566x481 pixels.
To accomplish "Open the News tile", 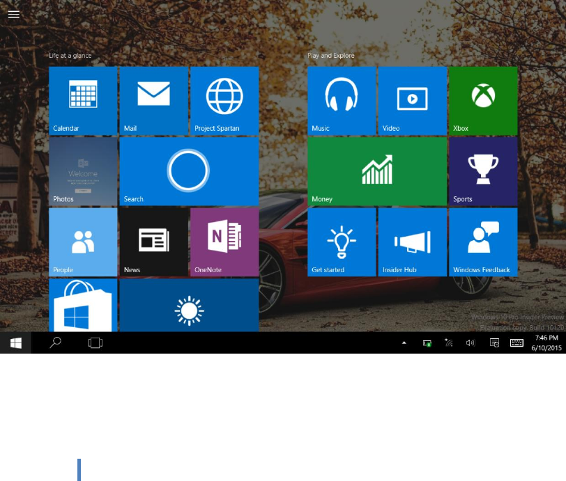I will pyautogui.click(x=154, y=242).
